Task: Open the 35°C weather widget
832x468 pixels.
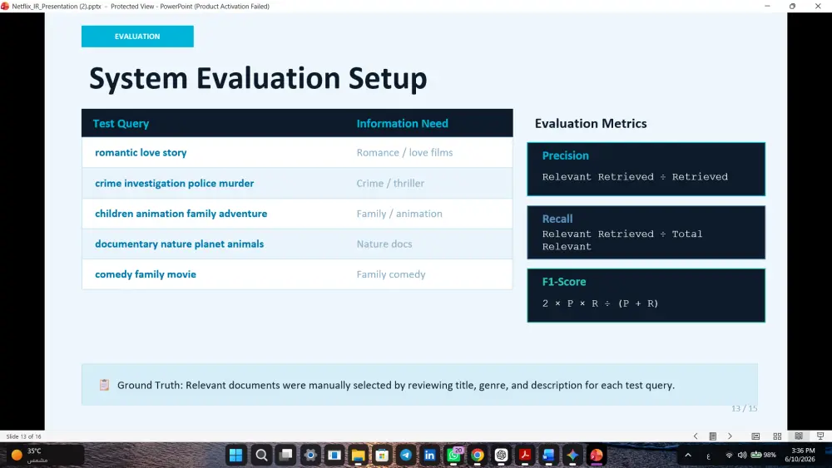Action: pyautogui.click(x=45, y=455)
